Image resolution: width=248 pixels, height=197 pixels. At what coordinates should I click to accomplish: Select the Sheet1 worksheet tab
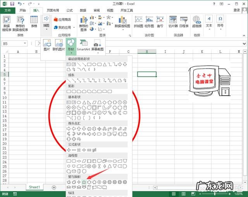point(34,187)
